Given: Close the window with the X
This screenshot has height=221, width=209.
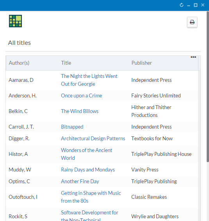Looking at the screenshot, I should pos(203,5).
